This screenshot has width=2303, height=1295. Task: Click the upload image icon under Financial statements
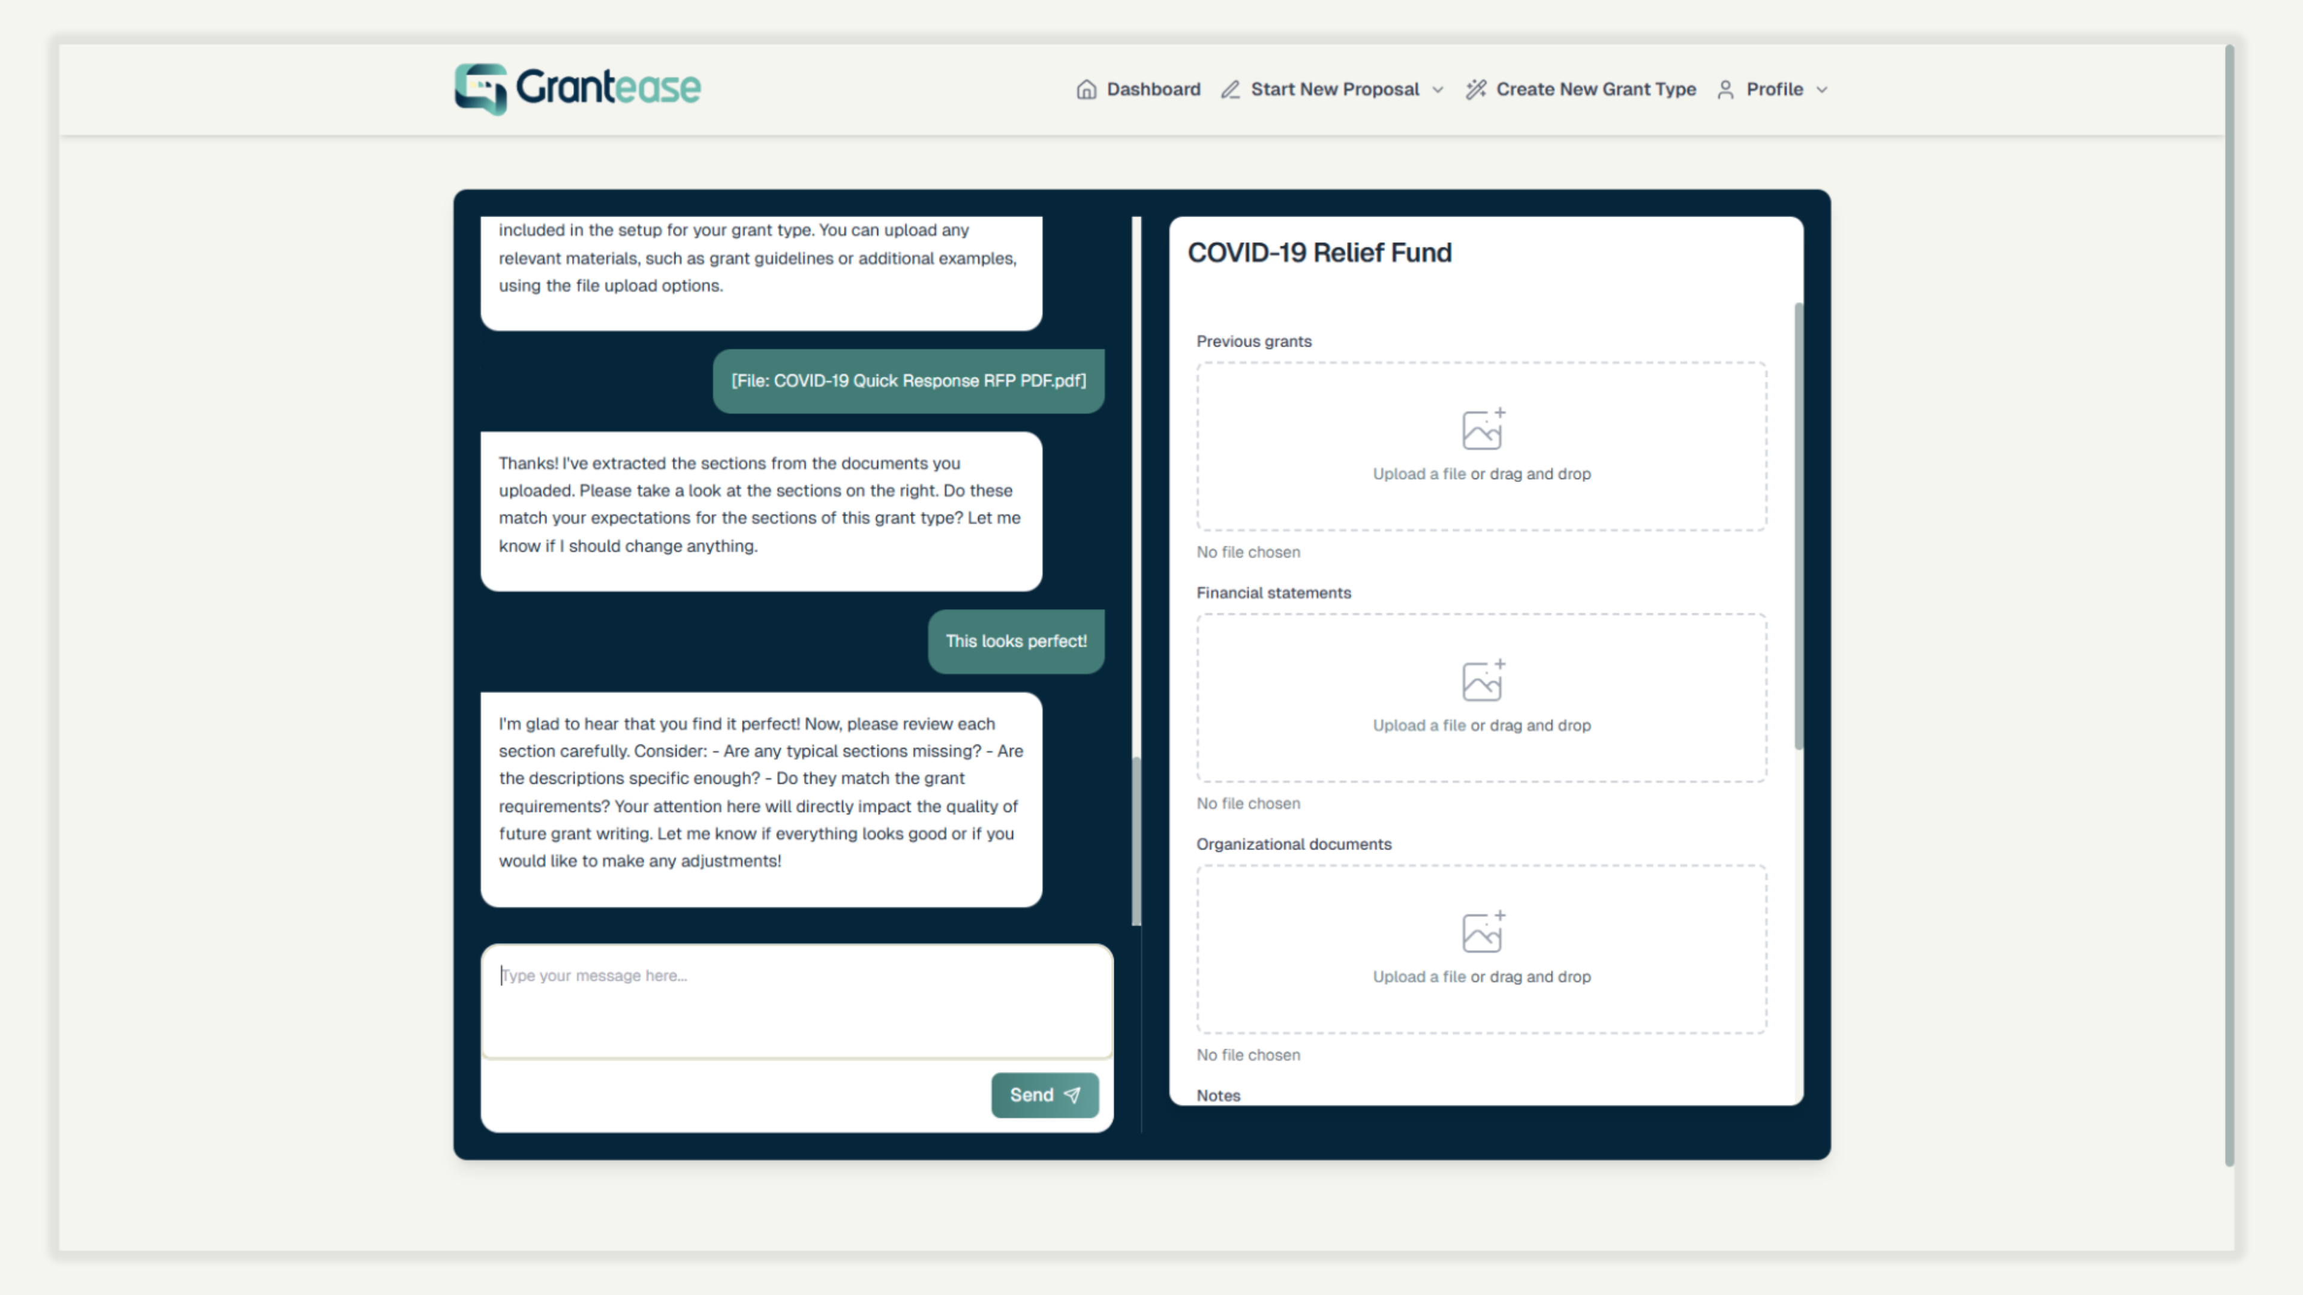(x=1483, y=681)
